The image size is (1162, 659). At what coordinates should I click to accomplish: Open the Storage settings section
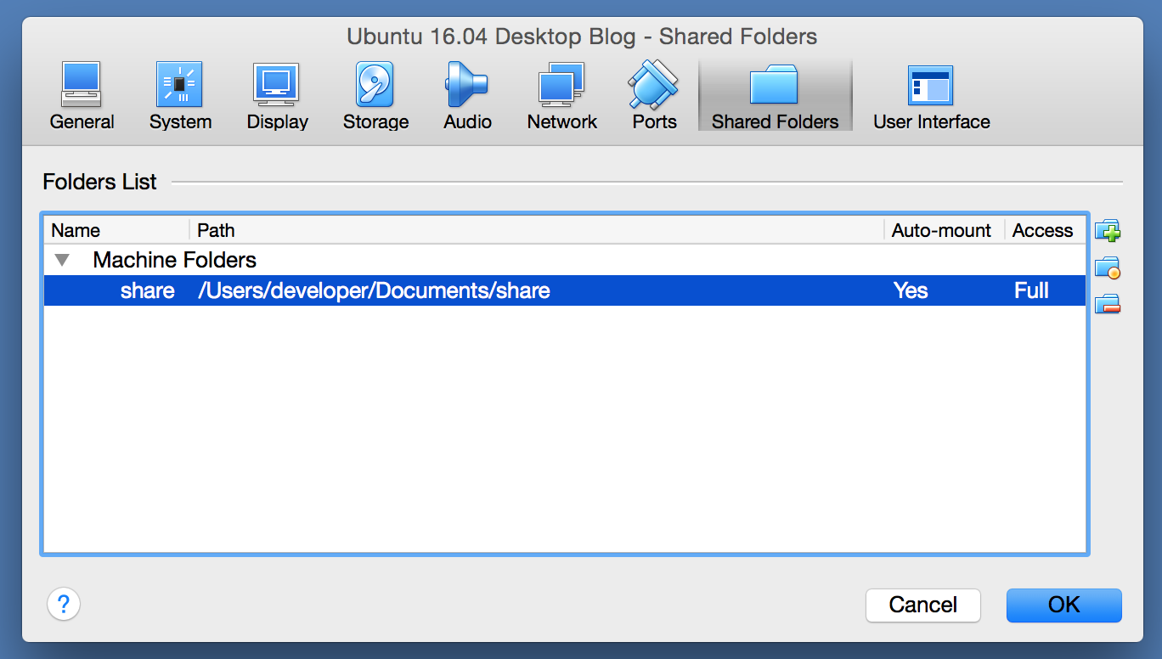point(375,96)
